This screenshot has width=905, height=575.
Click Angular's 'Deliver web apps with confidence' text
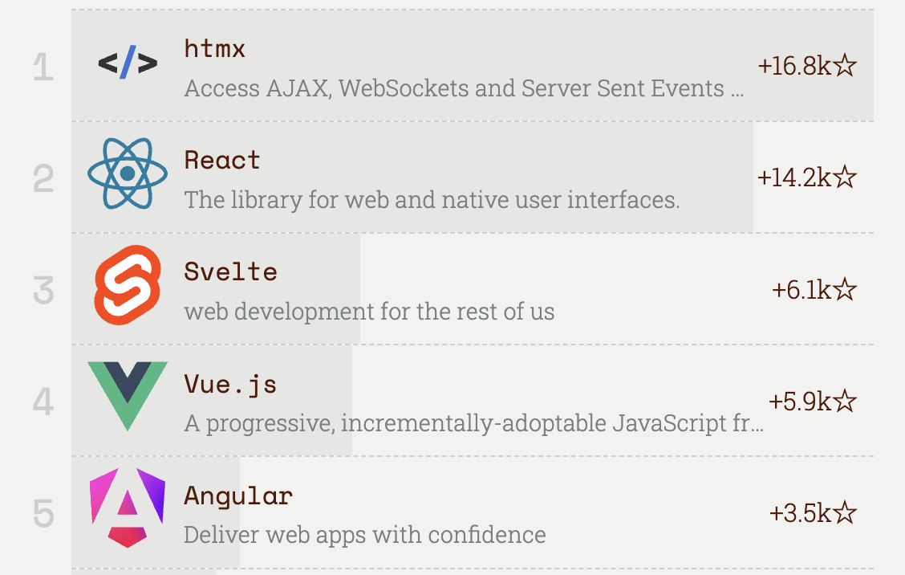click(365, 535)
